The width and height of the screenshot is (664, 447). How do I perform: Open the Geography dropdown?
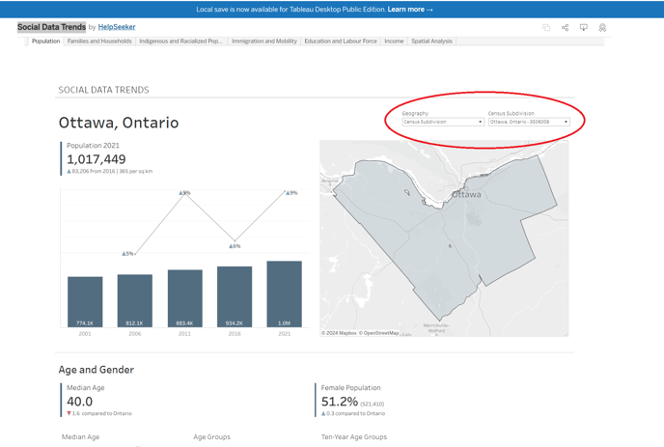(443, 123)
